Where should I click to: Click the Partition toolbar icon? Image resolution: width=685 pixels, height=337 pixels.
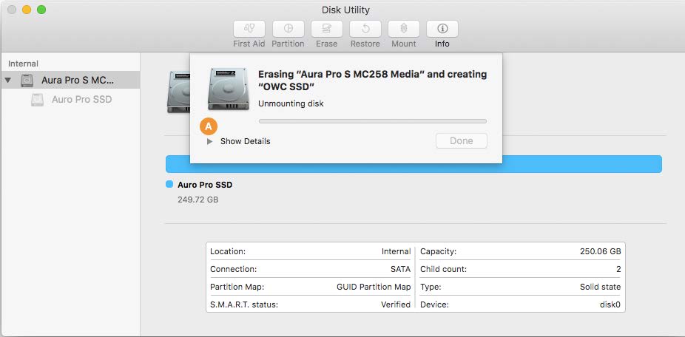pyautogui.click(x=288, y=29)
